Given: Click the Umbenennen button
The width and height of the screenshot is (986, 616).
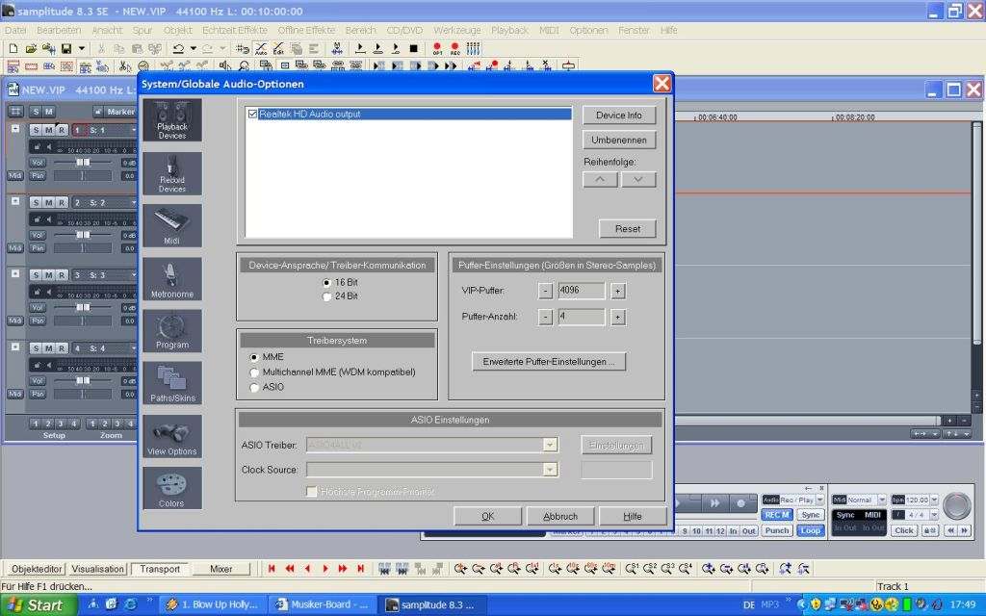Looking at the screenshot, I should tap(619, 140).
